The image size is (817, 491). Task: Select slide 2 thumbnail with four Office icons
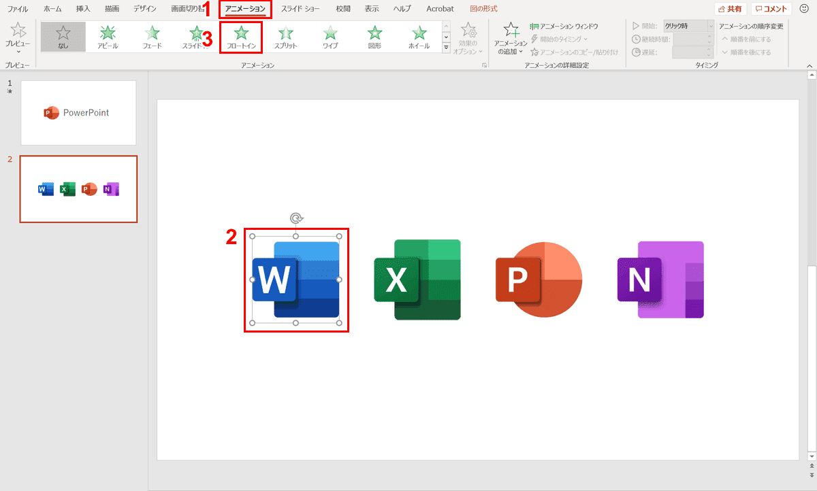[x=78, y=189]
